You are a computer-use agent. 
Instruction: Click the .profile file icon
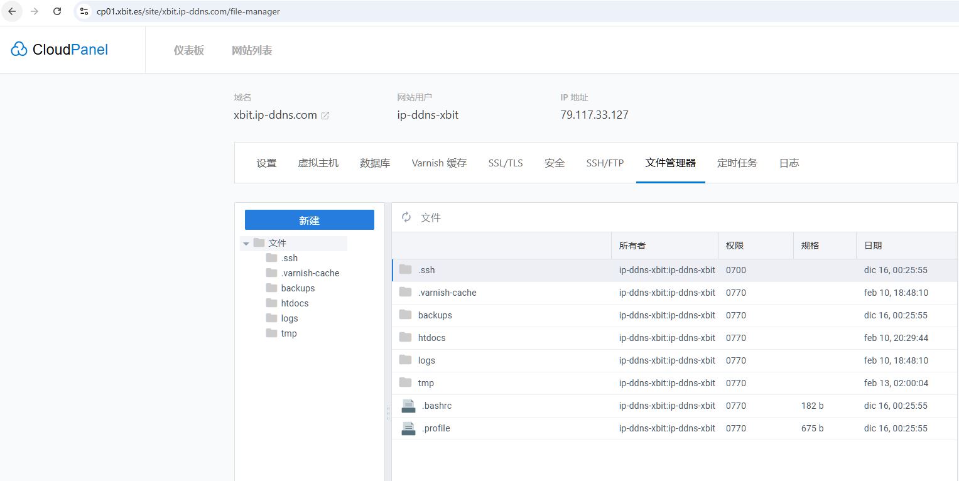pyautogui.click(x=408, y=428)
